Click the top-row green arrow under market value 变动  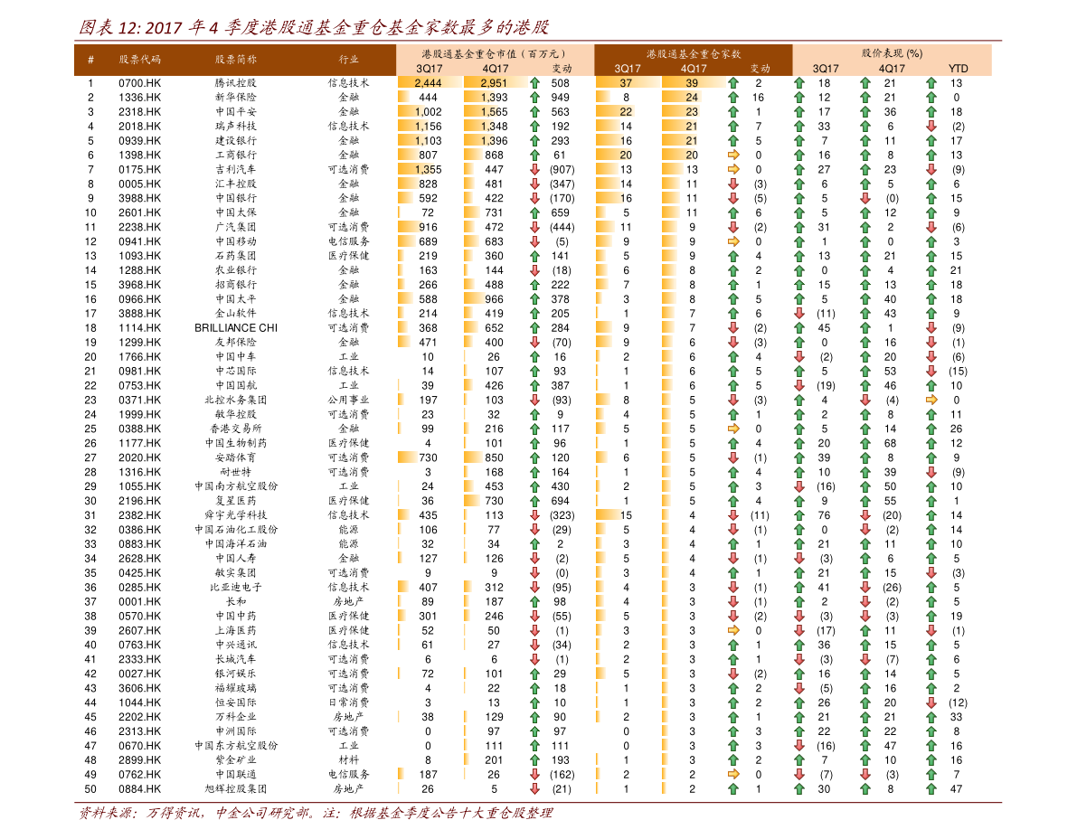(x=534, y=83)
